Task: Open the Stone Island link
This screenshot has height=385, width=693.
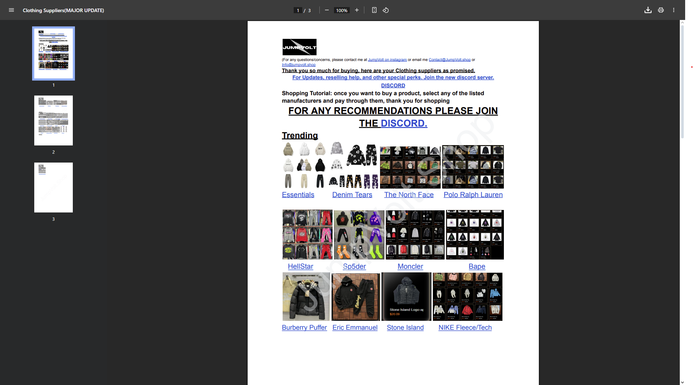Action: coord(405,328)
